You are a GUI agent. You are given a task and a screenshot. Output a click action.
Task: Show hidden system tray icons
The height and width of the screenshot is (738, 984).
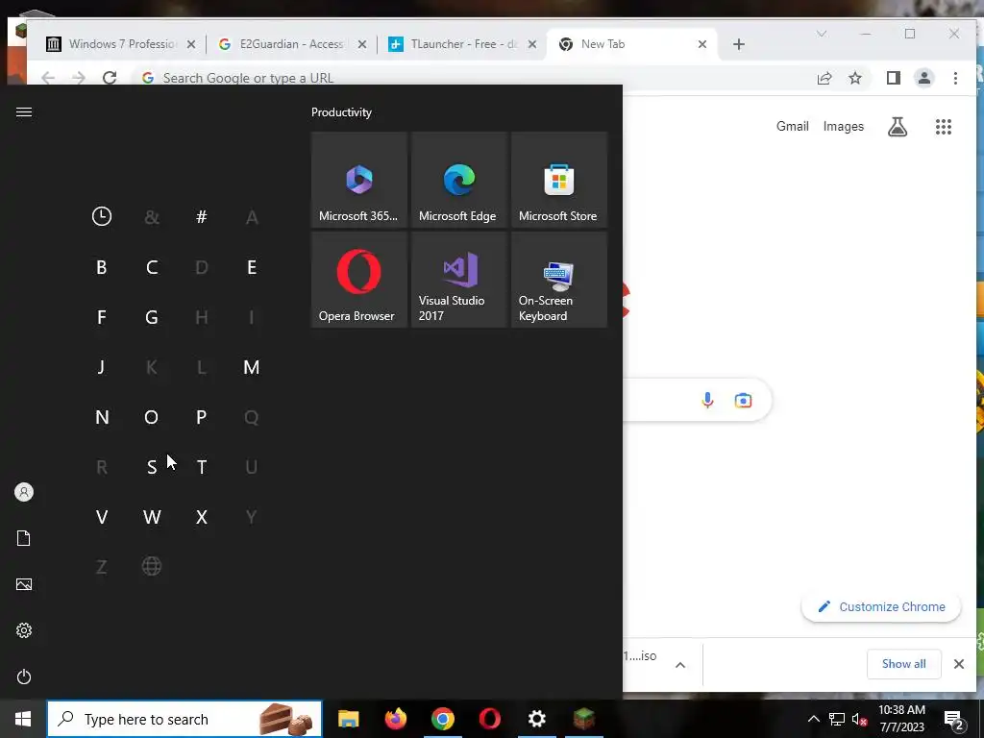813,719
